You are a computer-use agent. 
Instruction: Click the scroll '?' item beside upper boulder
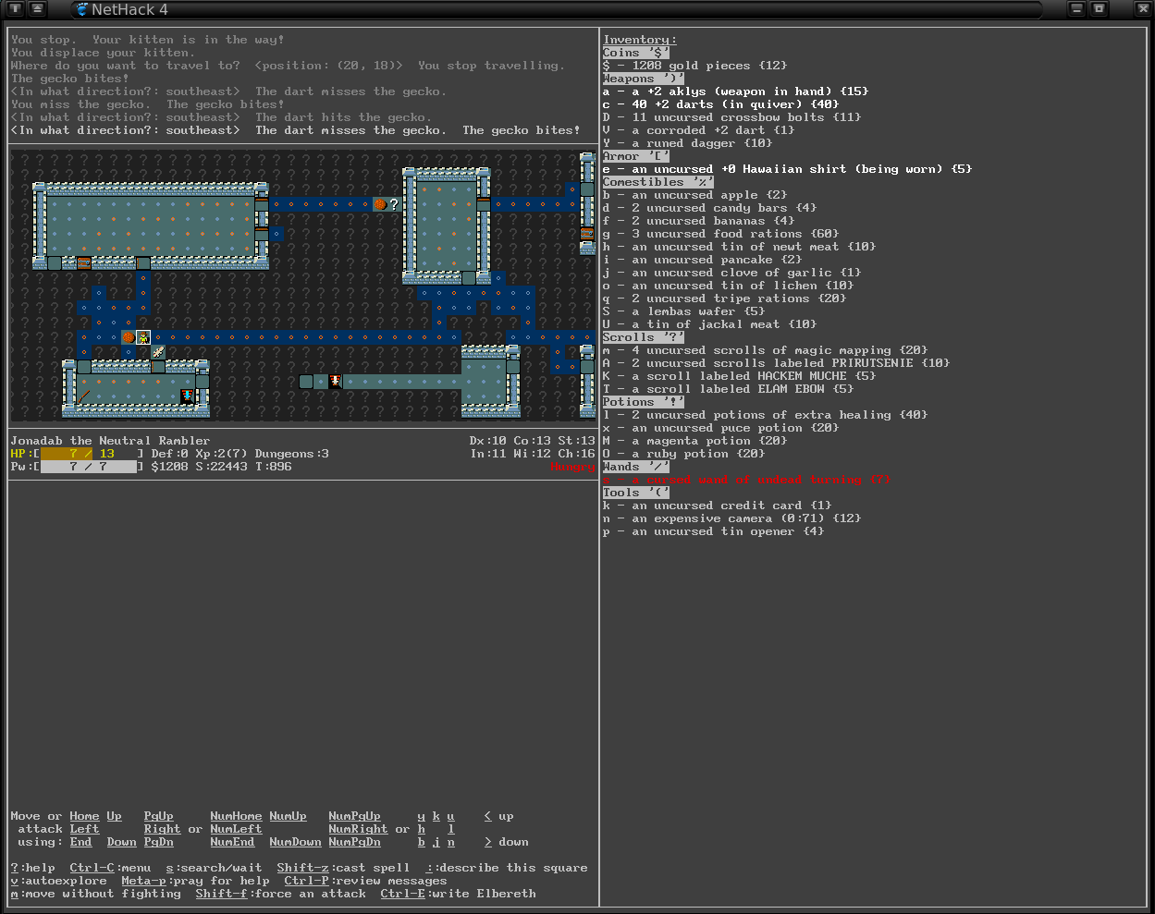(x=395, y=204)
